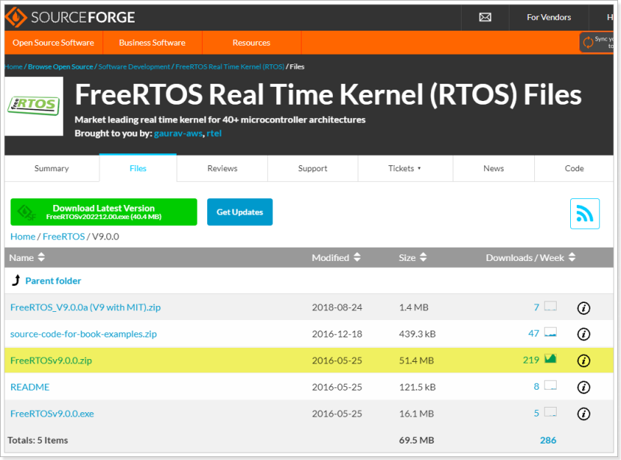
Task: View info for FreeRTOSv9.0.0.exe
Action: coord(584,414)
